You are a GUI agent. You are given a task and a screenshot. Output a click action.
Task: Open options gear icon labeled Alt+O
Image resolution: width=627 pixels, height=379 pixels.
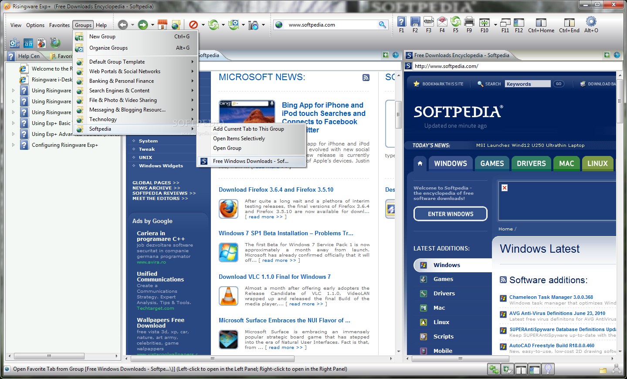pyautogui.click(x=591, y=21)
